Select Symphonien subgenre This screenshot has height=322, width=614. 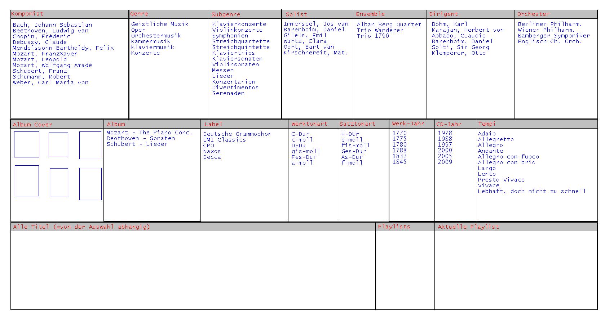coord(230,36)
